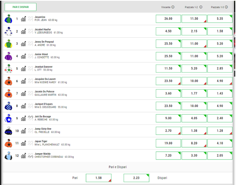The width and height of the screenshot is (236, 185).
Task: Select Vincente odds 3.60 for Jasmin Du Pohose
Action: click(168, 94)
